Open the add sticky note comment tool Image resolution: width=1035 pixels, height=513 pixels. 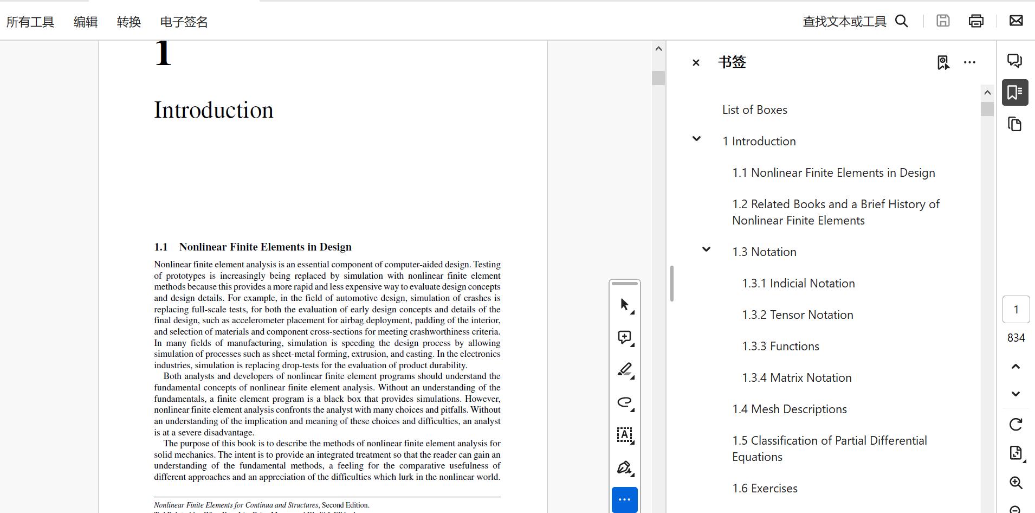click(625, 337)
